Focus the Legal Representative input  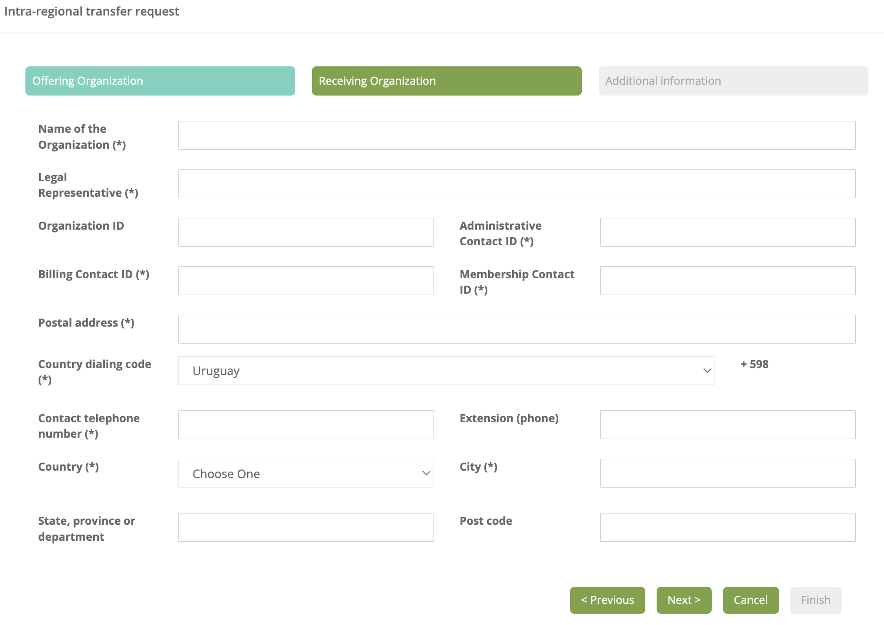(x=516, y=184)
